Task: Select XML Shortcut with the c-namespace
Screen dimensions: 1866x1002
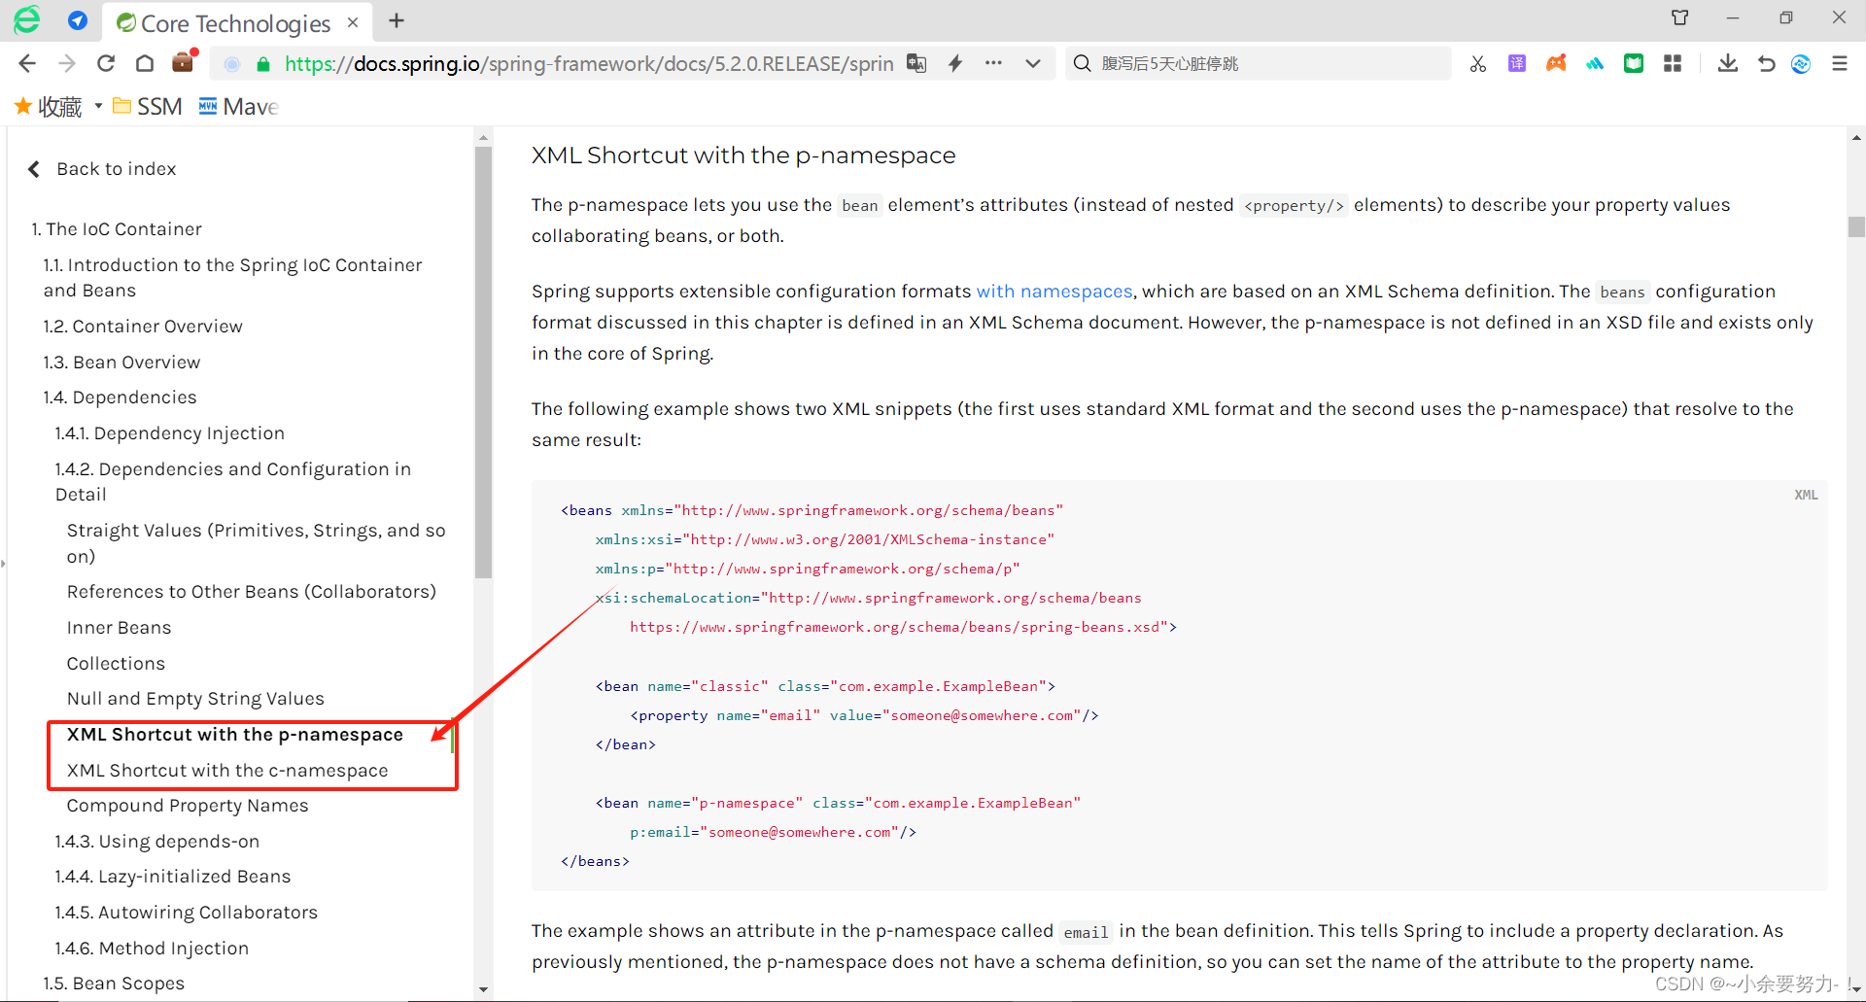Action: point(227,771)
